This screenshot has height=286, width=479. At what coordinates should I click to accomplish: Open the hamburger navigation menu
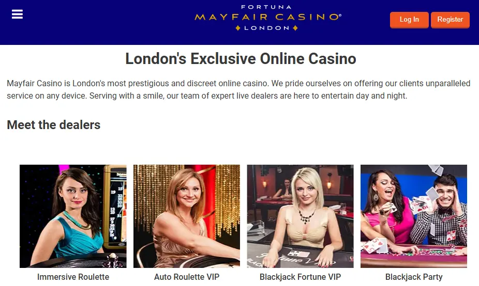tap(17, 14)
